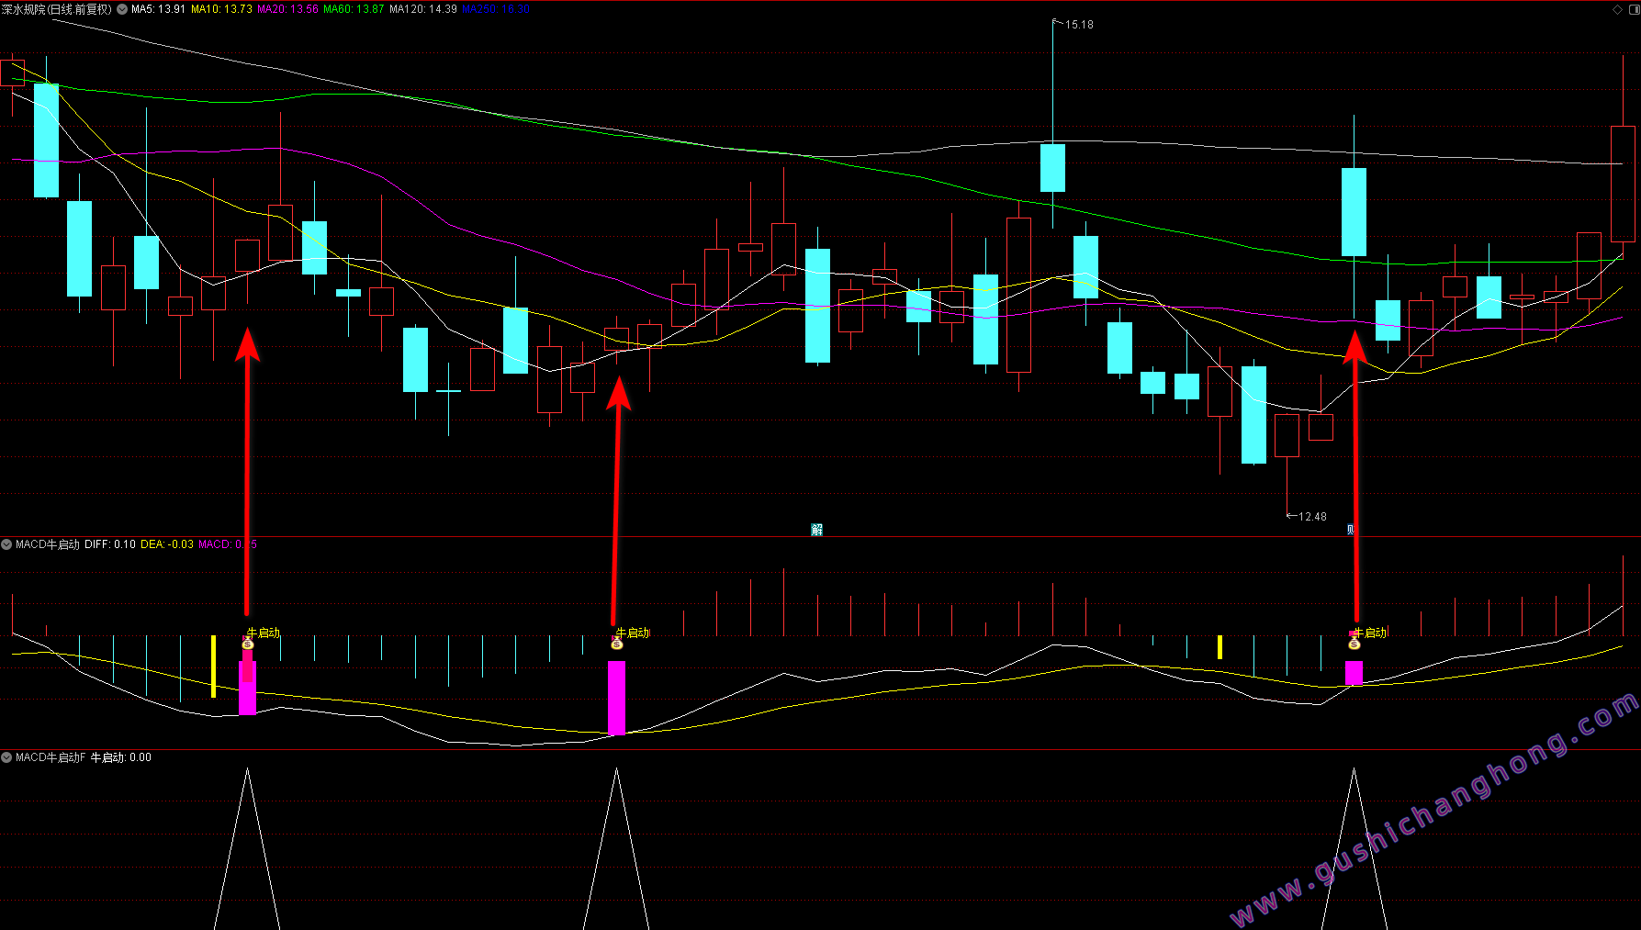1641x930 pixels.
Task: Click the middle money bag signal icon
Action: click(617, 644)
